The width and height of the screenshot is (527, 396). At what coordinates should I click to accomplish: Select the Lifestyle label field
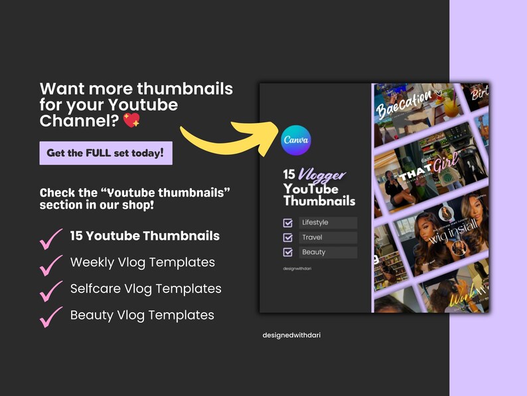coord(328,223)
